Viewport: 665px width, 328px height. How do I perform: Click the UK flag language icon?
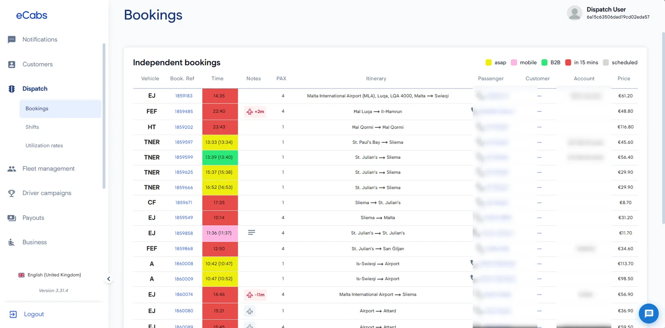pyautogui.click(x=22, y=275)
